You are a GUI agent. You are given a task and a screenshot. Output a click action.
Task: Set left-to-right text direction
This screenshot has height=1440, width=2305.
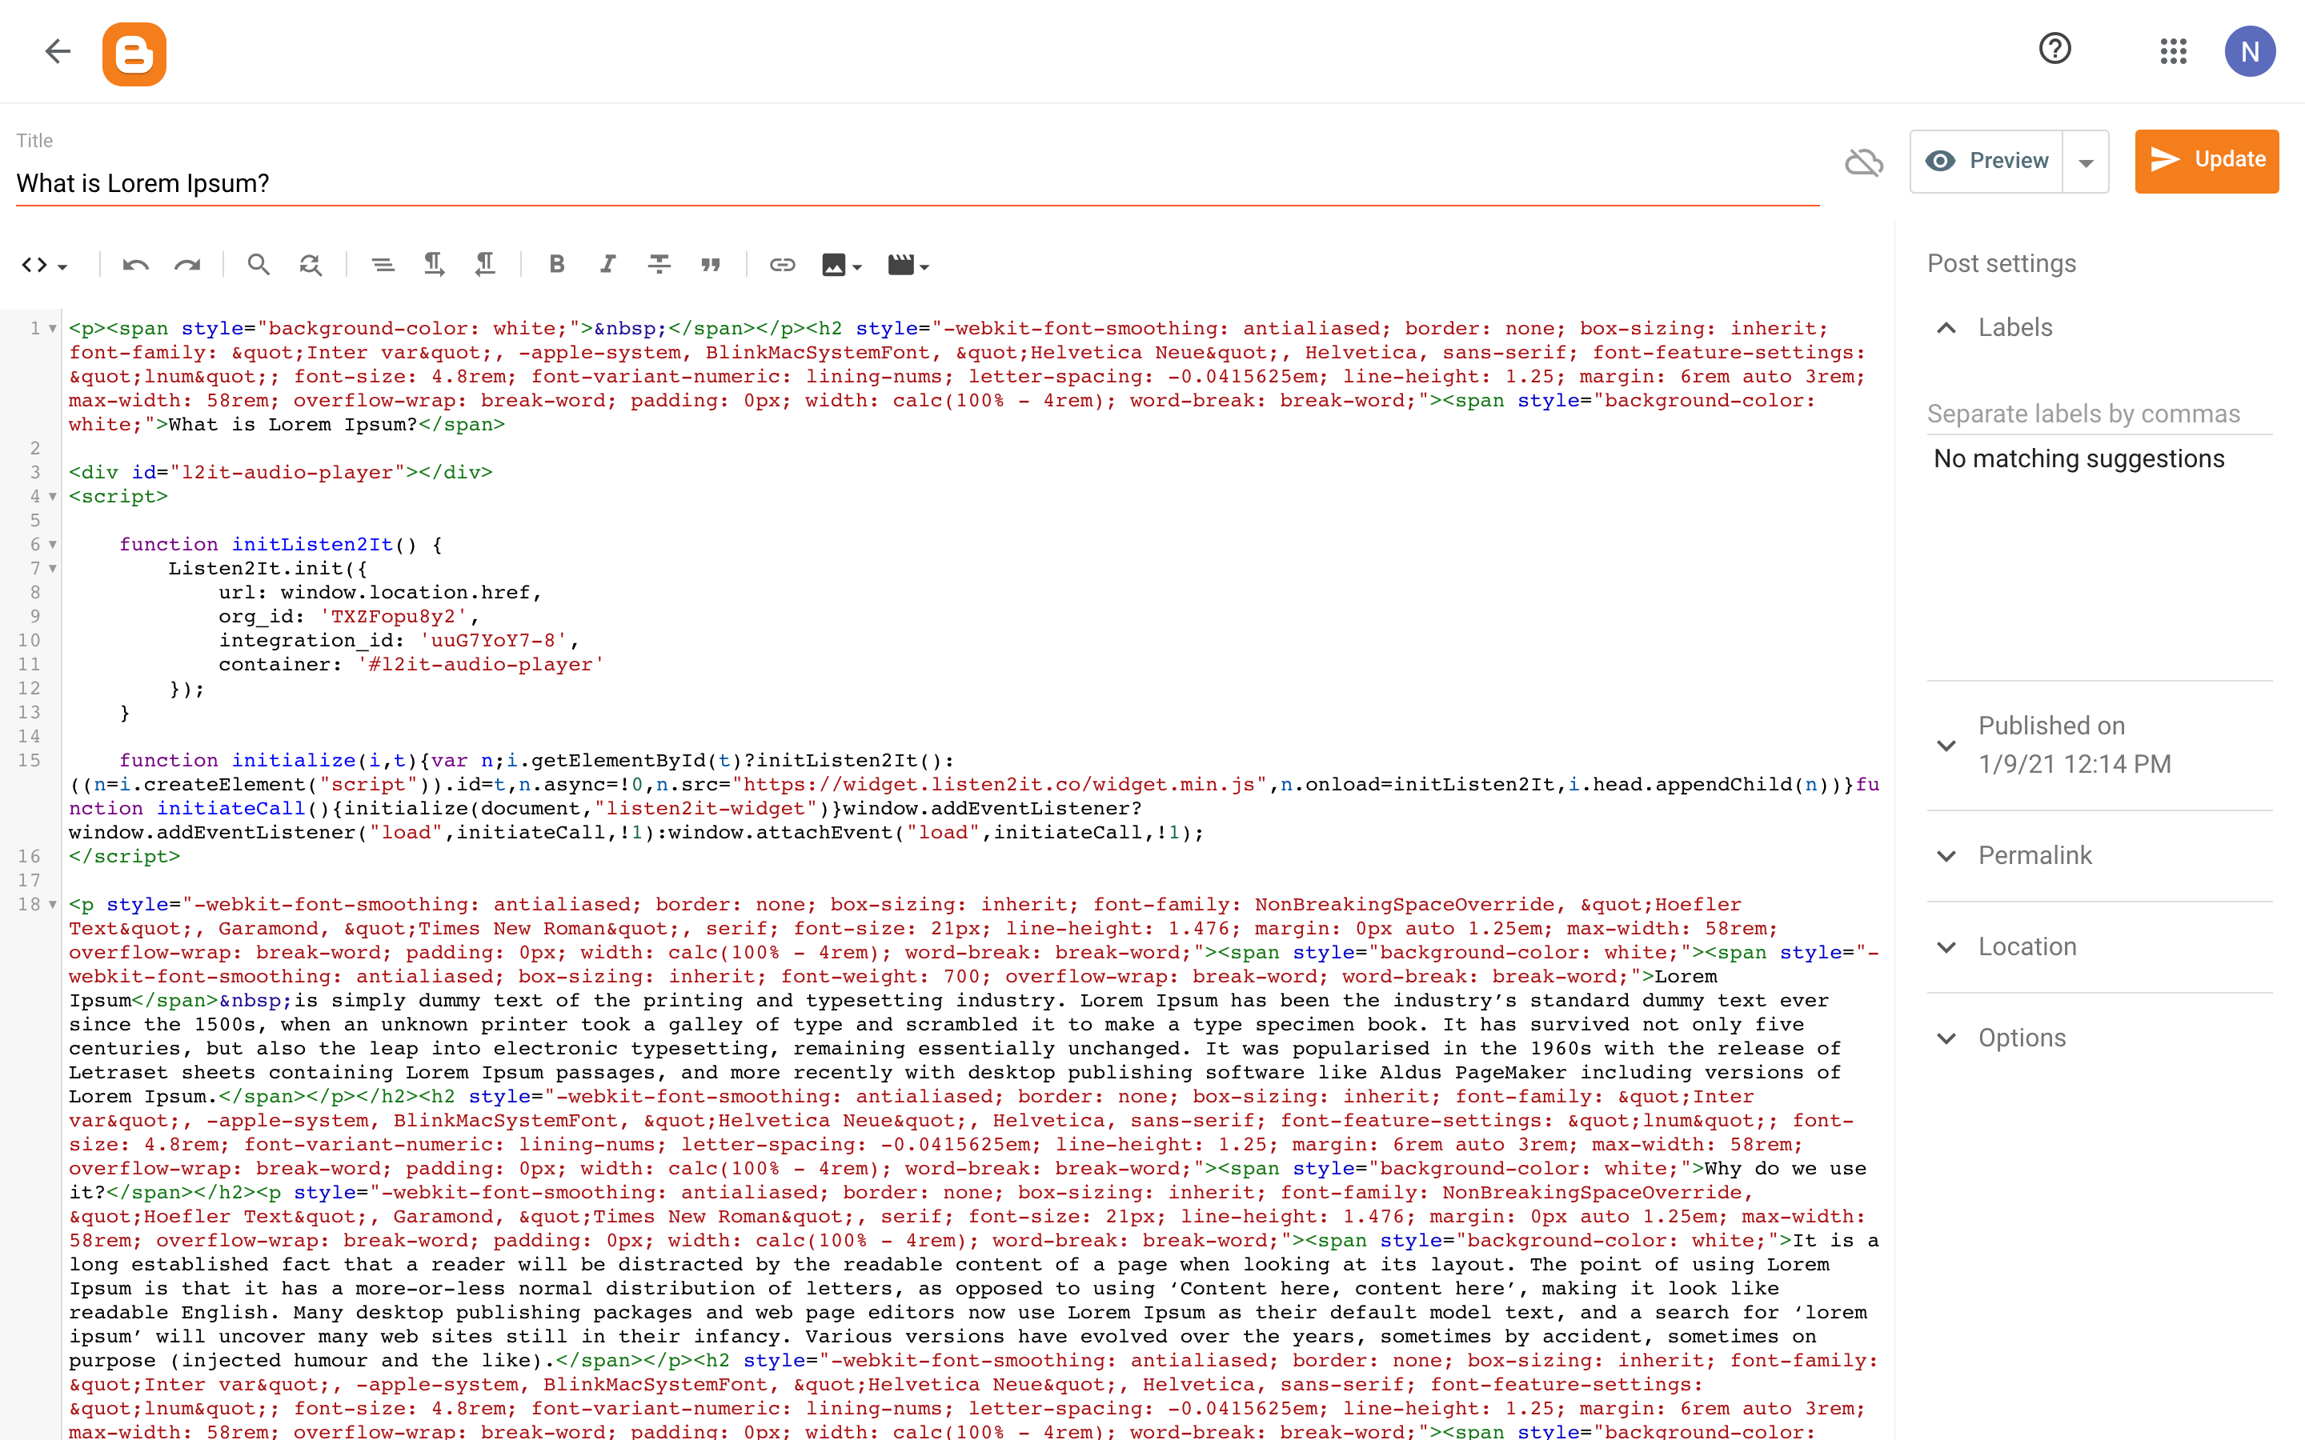[435, 265]
